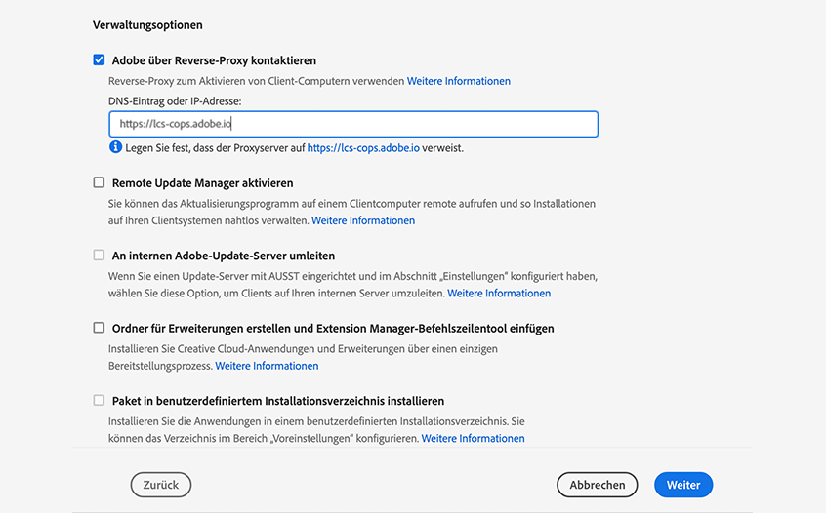
Task: Open Weitere Informationen about AUSST update server
Action: 499,293
